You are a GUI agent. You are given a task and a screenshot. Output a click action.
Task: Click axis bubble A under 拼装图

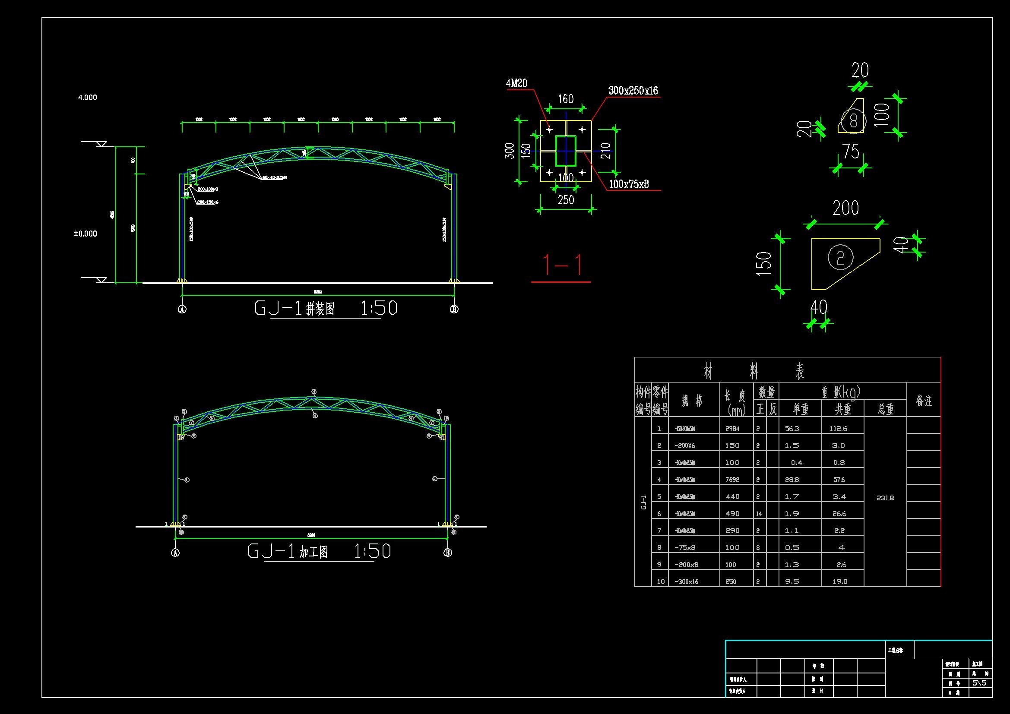coord(182,310)
